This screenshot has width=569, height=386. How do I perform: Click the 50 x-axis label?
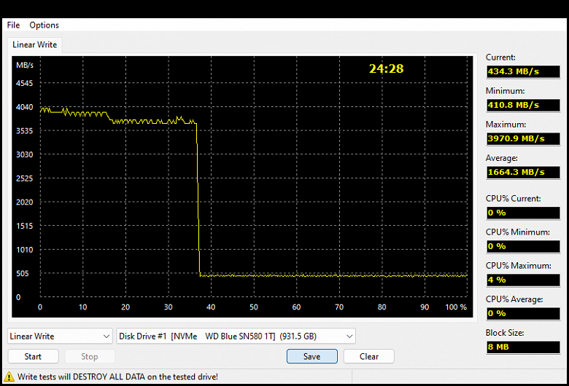(254, 307)
